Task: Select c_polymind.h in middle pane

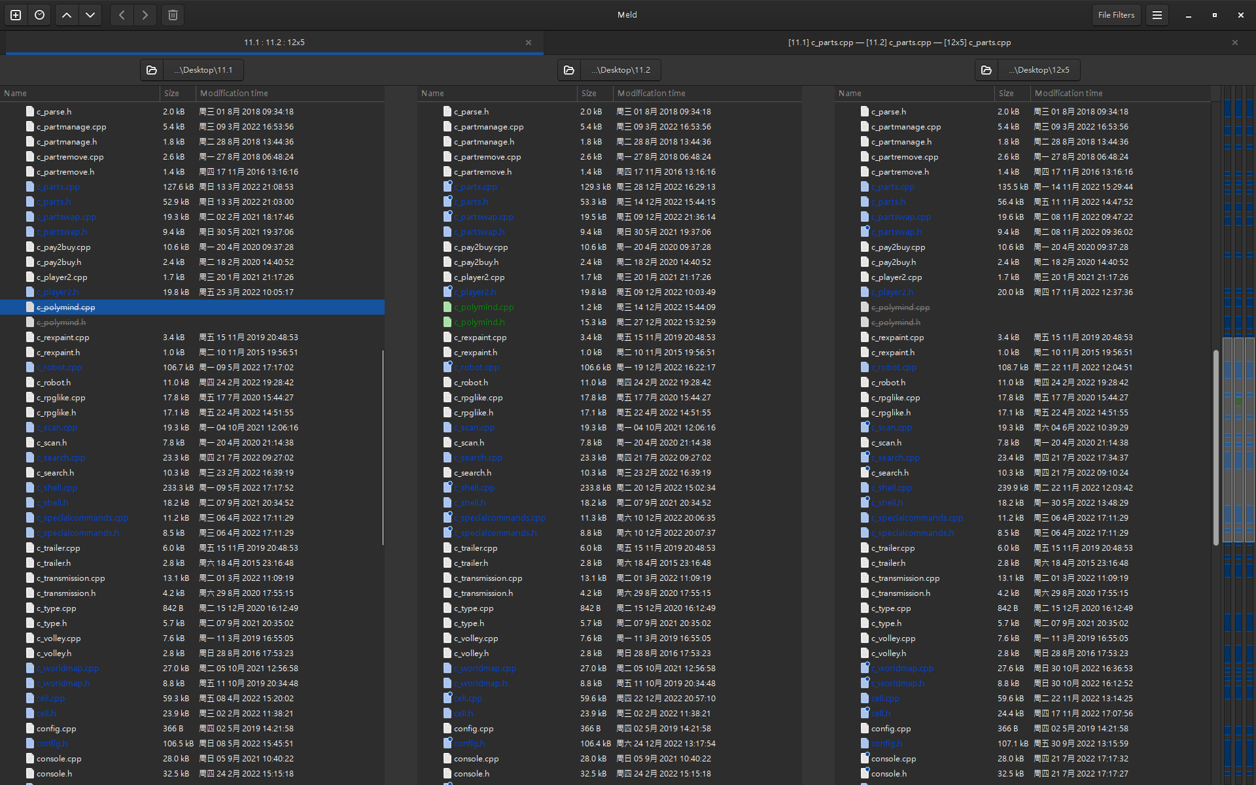Action: pyautogui.click(x=610, y=323)
